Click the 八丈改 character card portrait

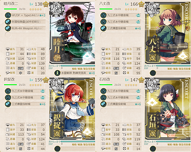[x=168, y=33]
